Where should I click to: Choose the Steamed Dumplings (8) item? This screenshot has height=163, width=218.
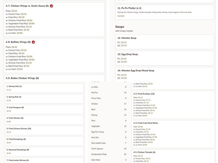(44, 151)
